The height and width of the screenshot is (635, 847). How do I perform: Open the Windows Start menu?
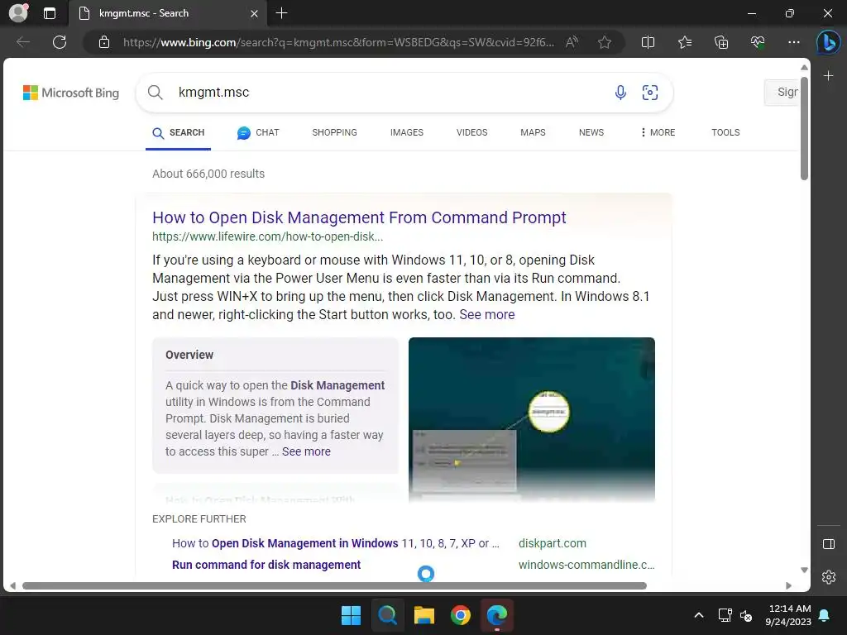click(351, 615)
